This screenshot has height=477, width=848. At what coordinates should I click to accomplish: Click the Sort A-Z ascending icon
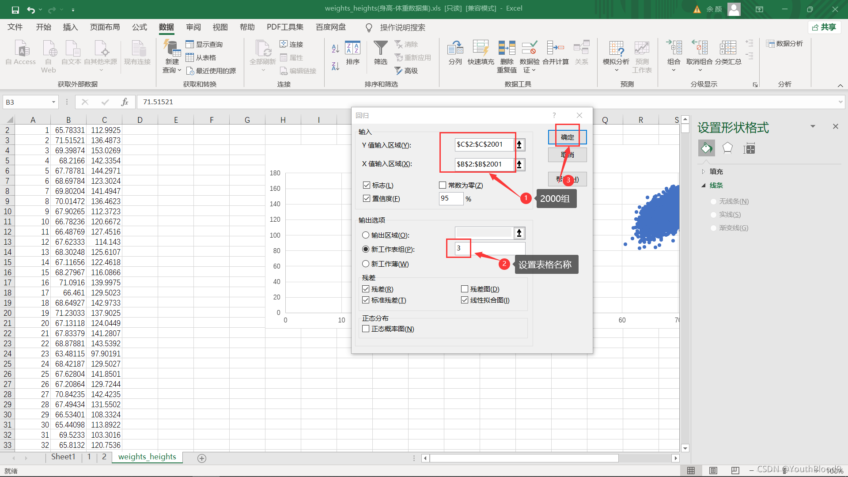[x=335, y=49]
